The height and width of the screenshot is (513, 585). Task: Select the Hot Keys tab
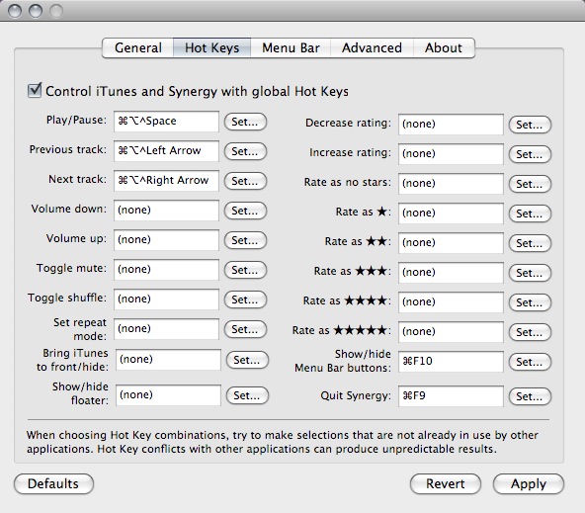(x=211, y=47)
